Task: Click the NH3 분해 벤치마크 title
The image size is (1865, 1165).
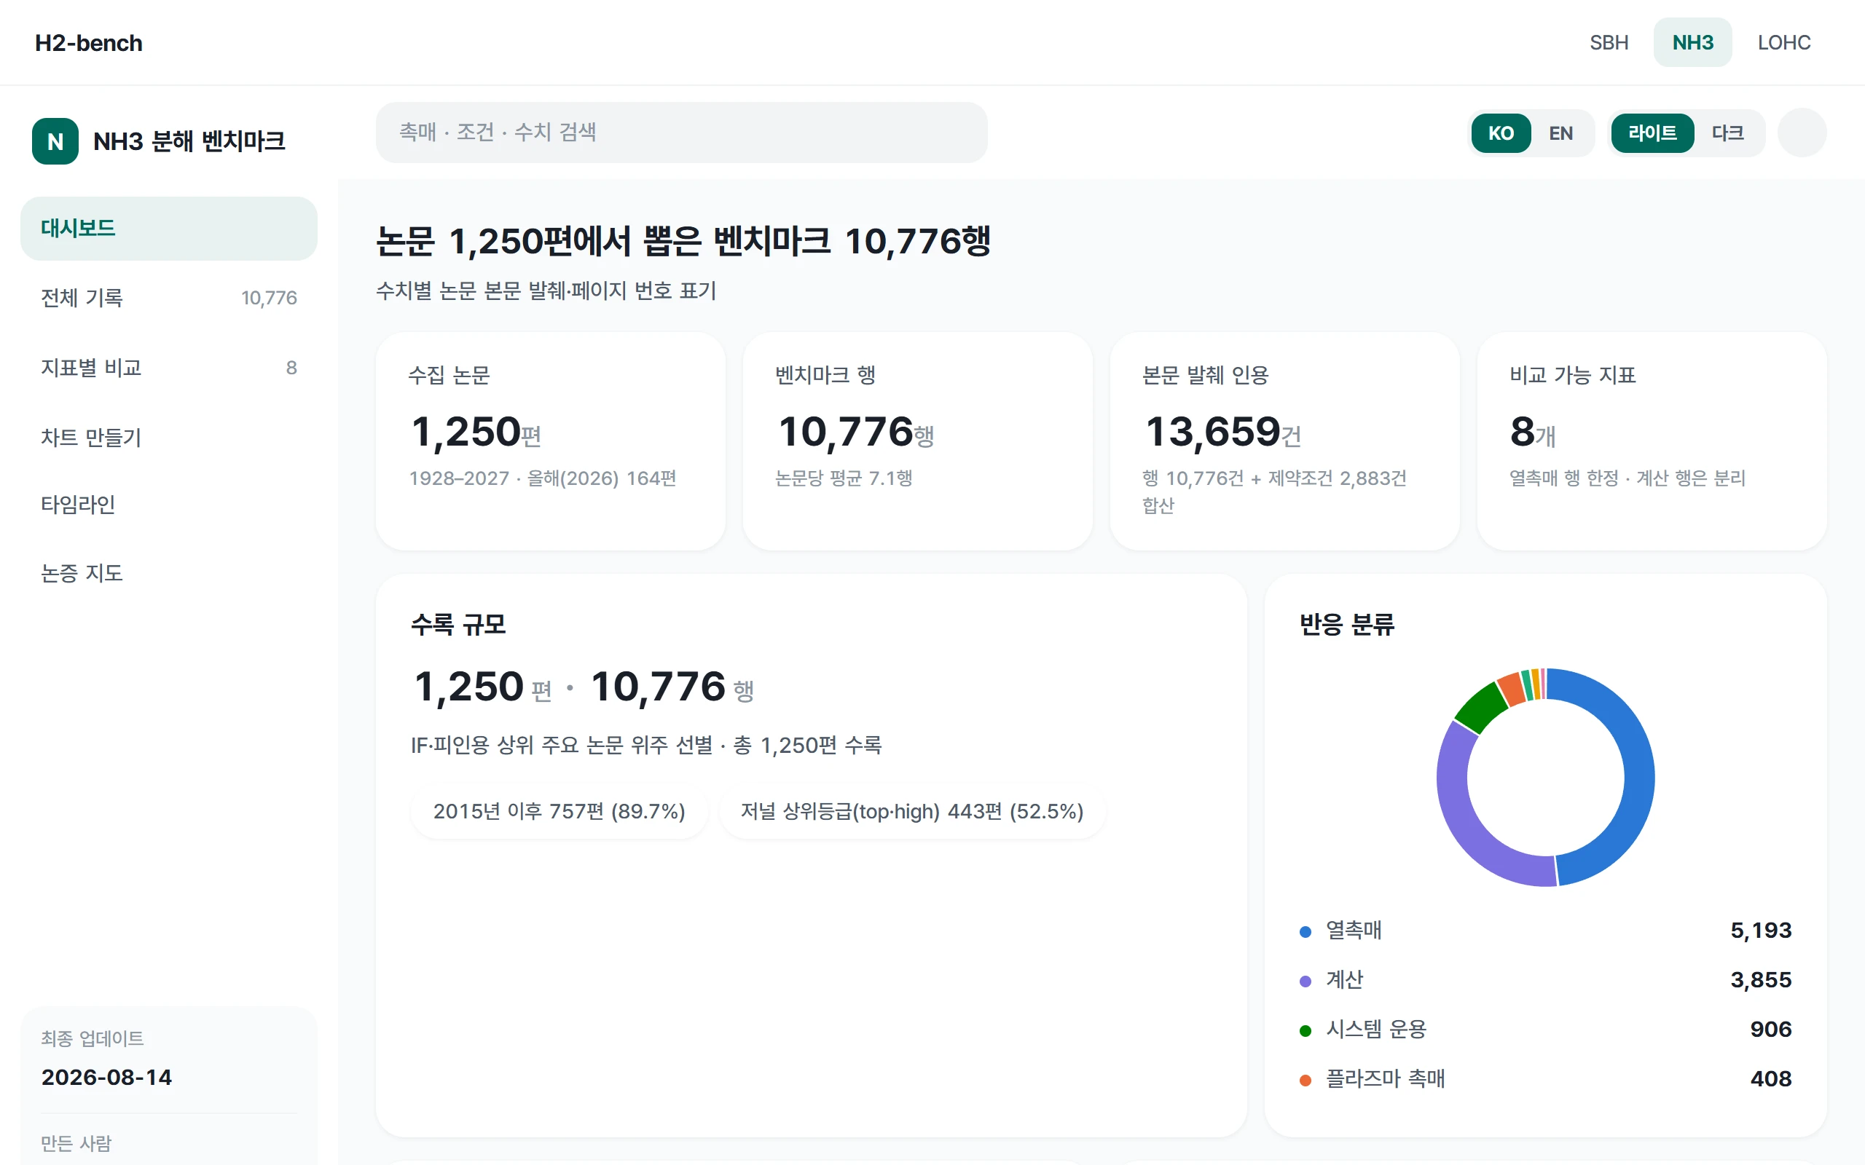Action: (x=189, y=141)
